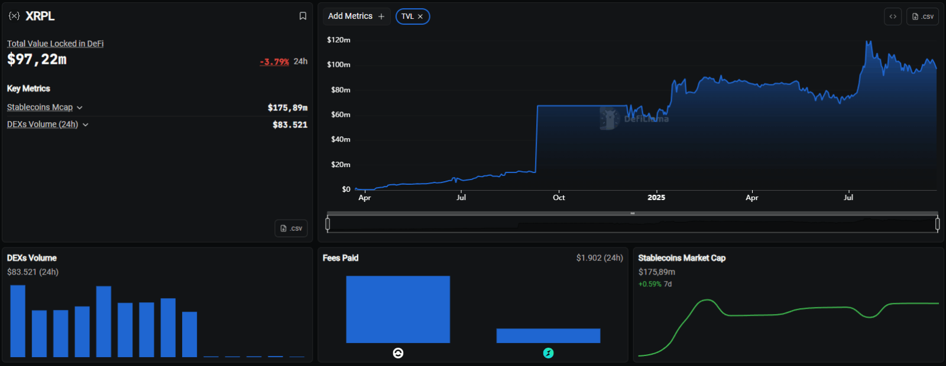Image resolution: width=946 pixels, height=366 pixels.
Task: Click the 2025 axis label on chart
Action: click(x=656, y=198)
